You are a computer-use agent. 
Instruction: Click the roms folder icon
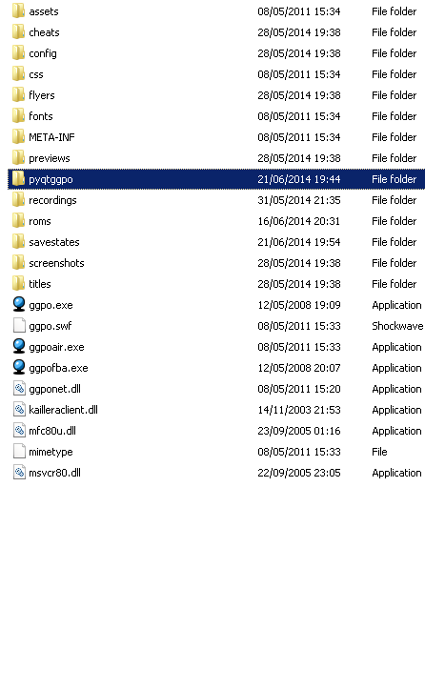pyautogui.click(x=18, y=220)
